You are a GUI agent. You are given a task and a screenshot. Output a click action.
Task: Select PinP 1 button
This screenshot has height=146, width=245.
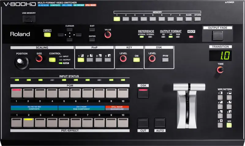pyautogui.click(x=81, y=60)
